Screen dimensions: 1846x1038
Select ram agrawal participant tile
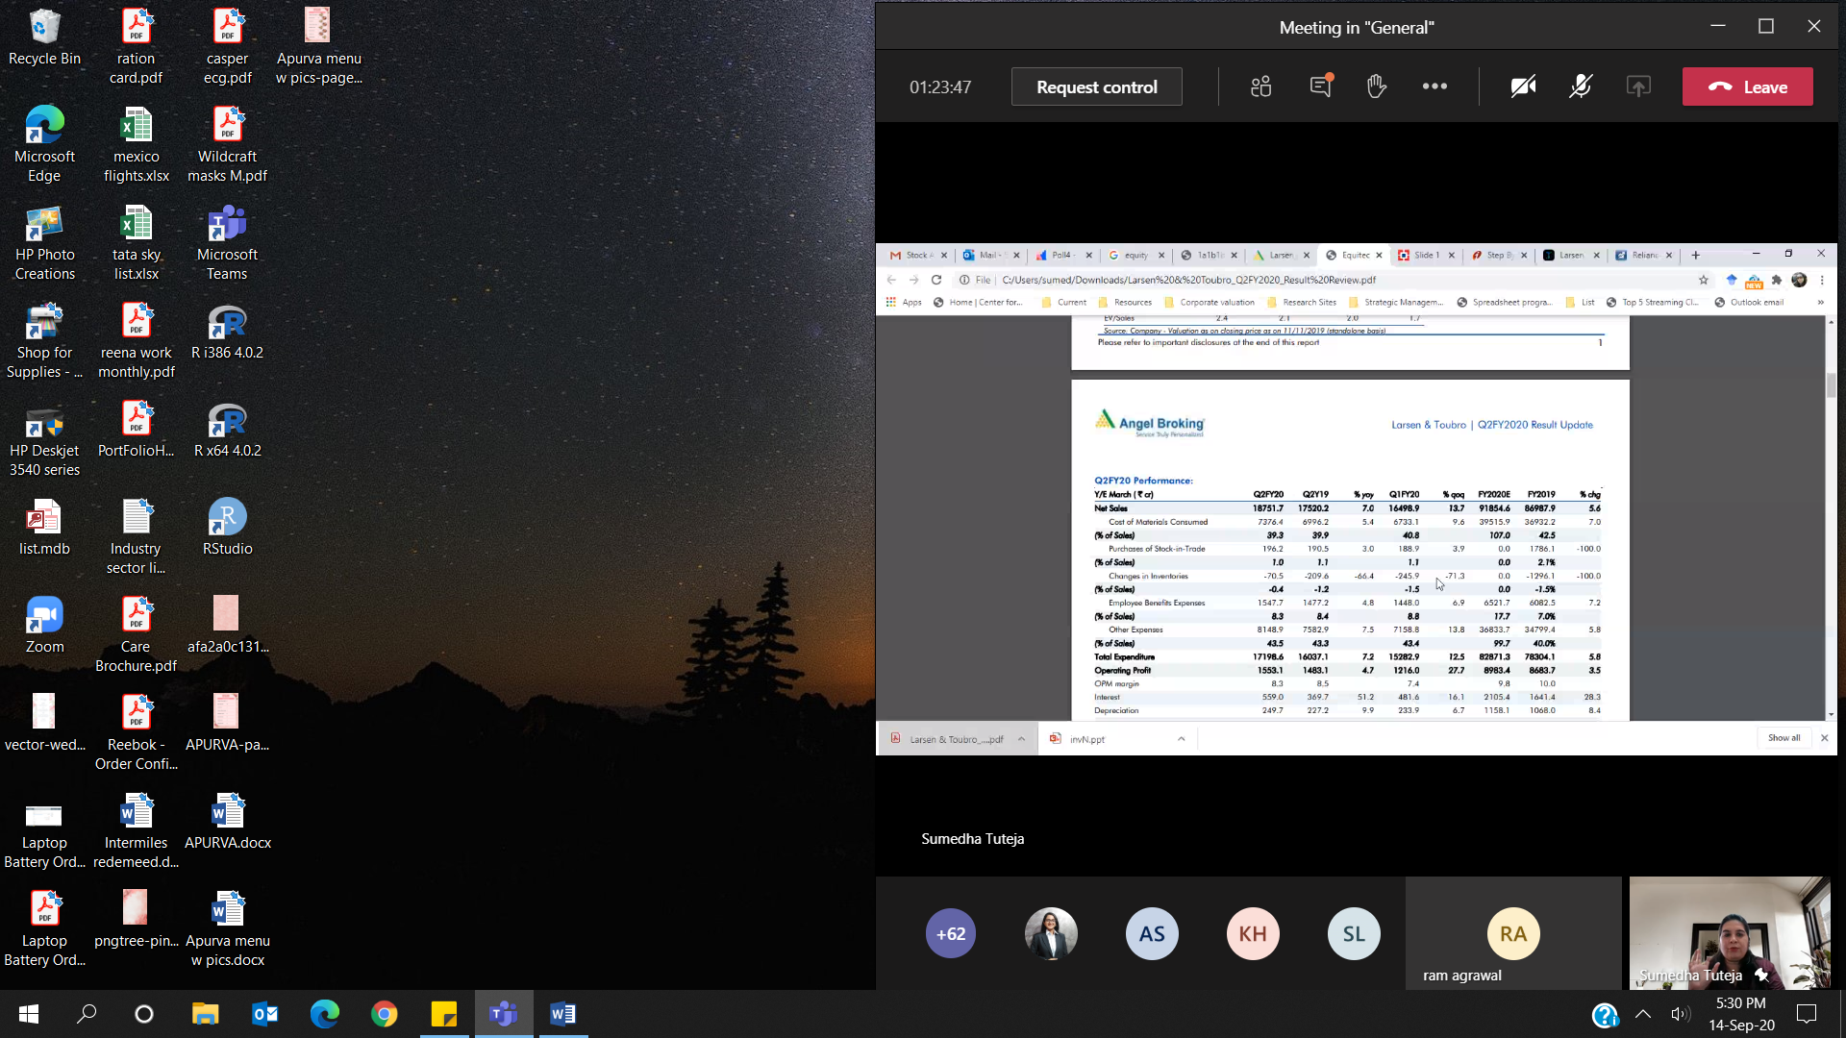pos(1512,933)
